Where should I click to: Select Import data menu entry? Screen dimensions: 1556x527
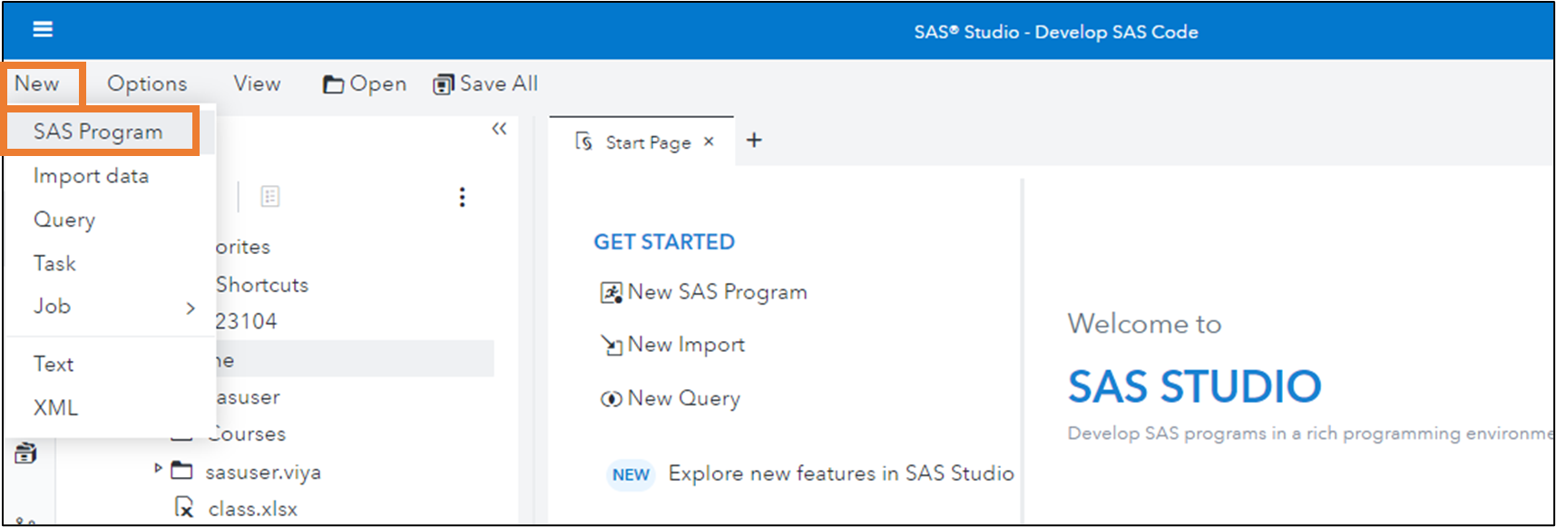point(91,176)
